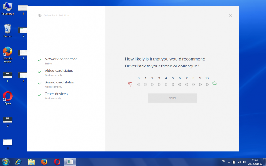Select rating 7 radio button

(187, 84)
